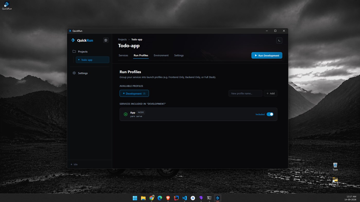Open QuickRun desktop shortcut icon

(7, 6)
